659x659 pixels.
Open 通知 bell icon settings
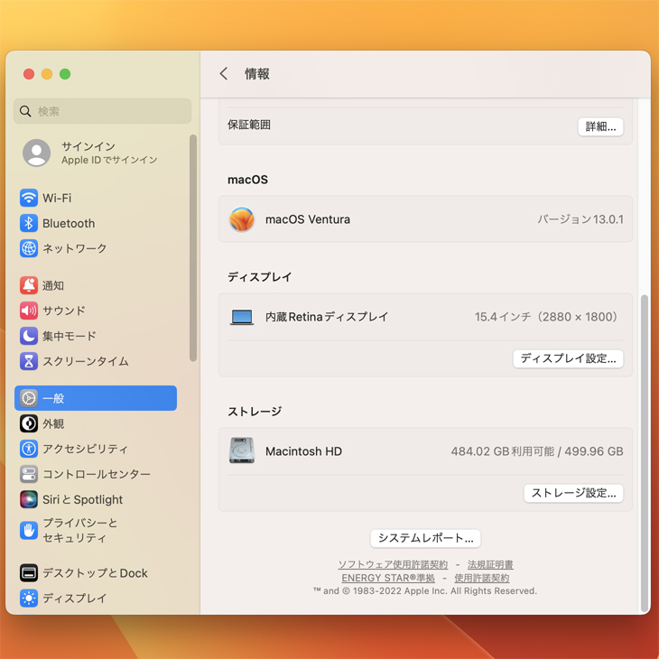[x=29, y=285]
